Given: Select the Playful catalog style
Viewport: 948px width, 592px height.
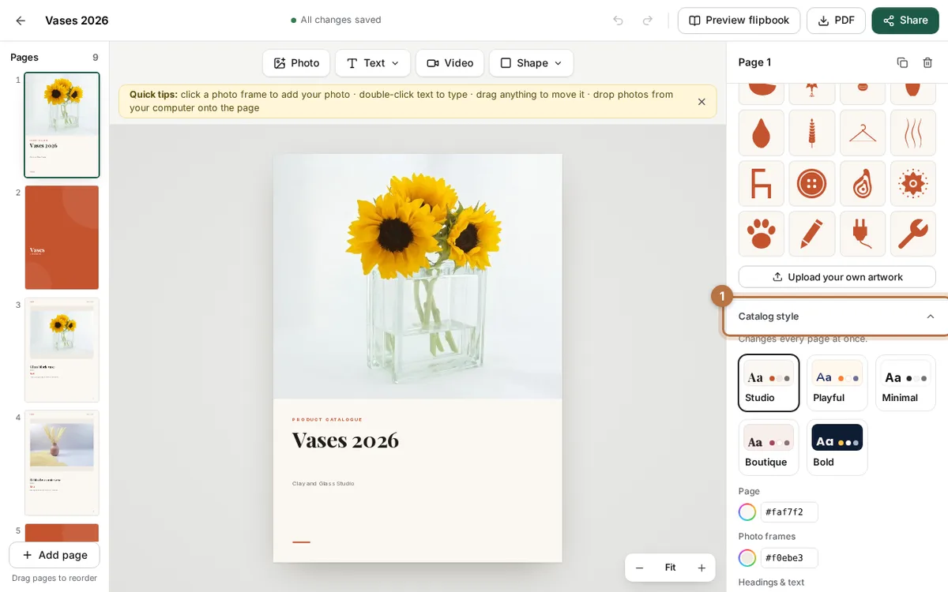Looking at the screenshot, I should click(837, 383).
